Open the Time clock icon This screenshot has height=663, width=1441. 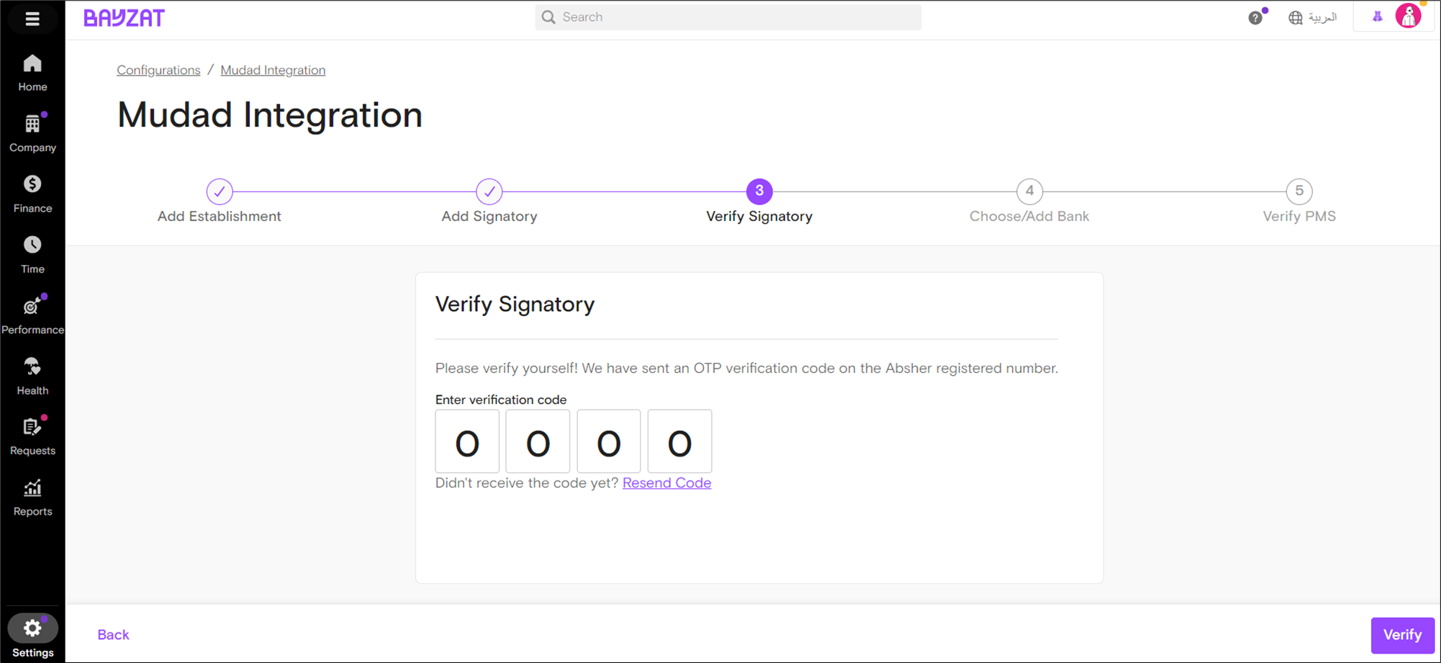coord(32,245)
